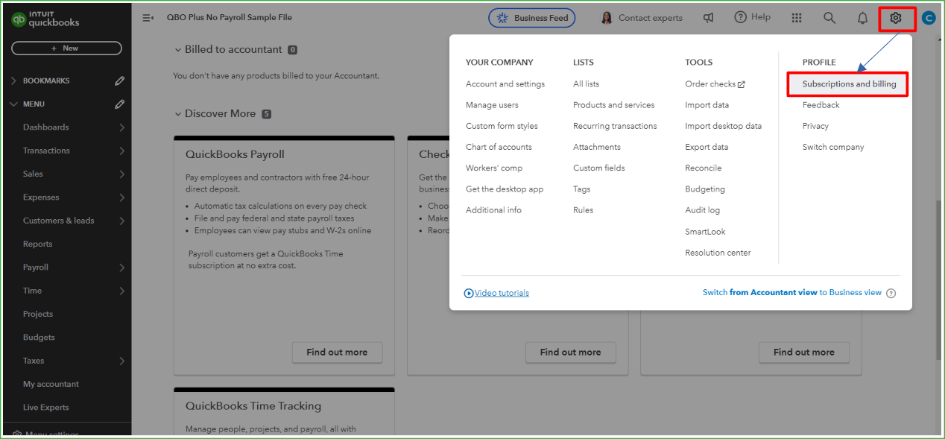
Task: Click the Help question mark icon
Action: (740, 17)
